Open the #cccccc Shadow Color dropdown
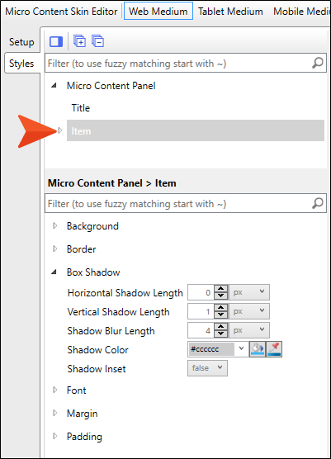The height and width of the screenshot is (459, 331). click(x=241, y=348)
